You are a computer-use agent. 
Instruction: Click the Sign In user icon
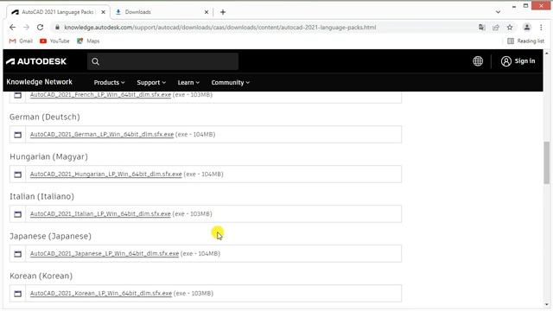click(x=506, y=61)
